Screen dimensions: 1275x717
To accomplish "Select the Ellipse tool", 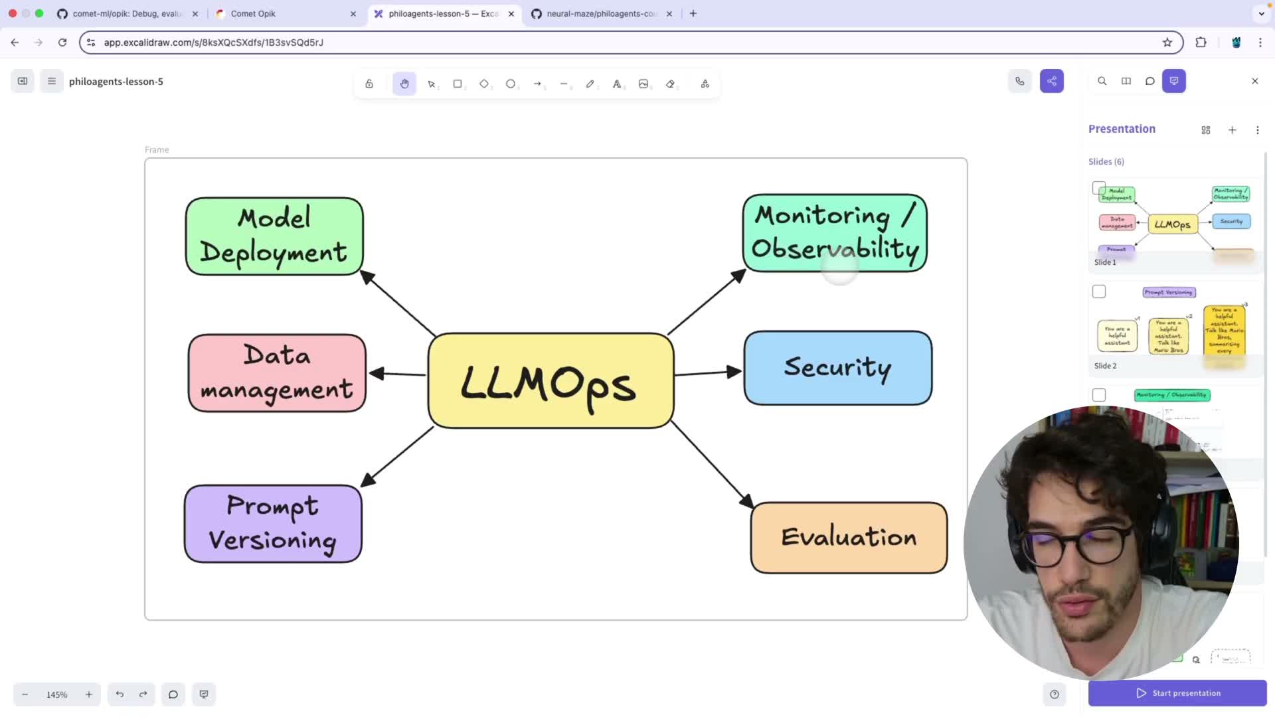I will [x=511, y=84].
